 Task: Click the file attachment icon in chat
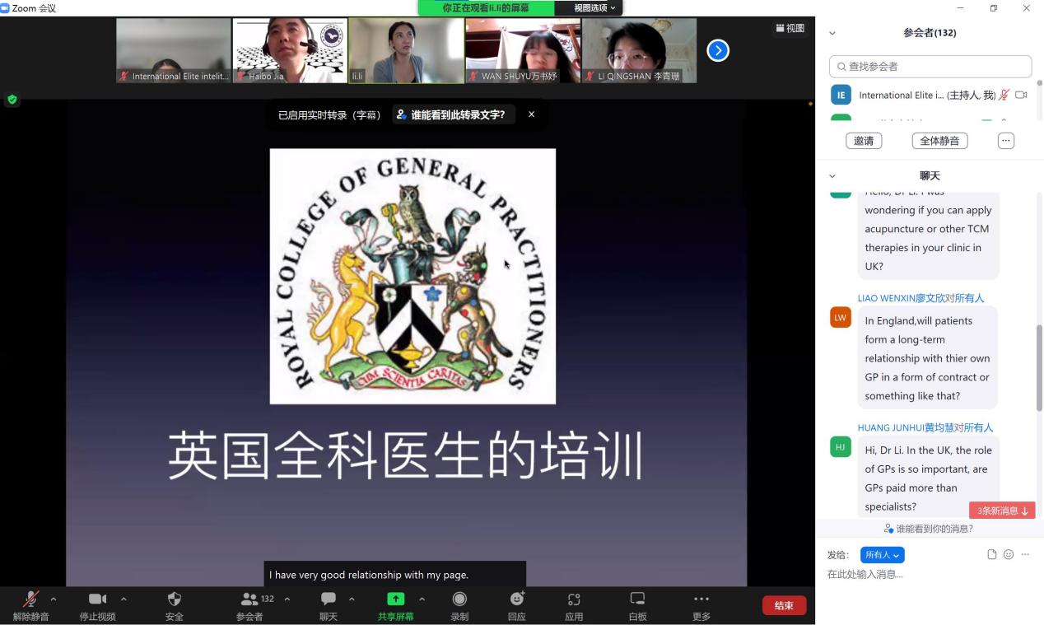point(992,554)
